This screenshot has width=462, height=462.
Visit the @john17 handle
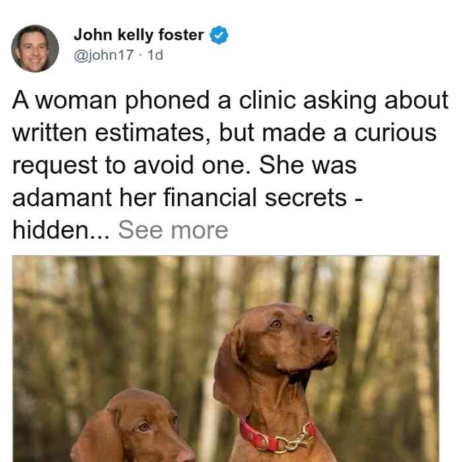tap(104, 55)
